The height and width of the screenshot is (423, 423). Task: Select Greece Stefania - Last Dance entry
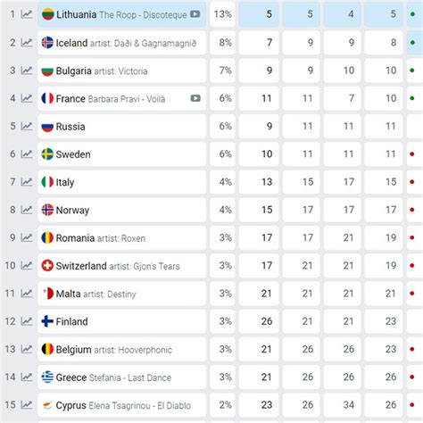coord(121,377)
